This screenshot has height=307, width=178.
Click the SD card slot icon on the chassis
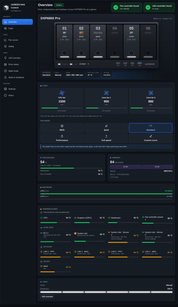(118, 63)
